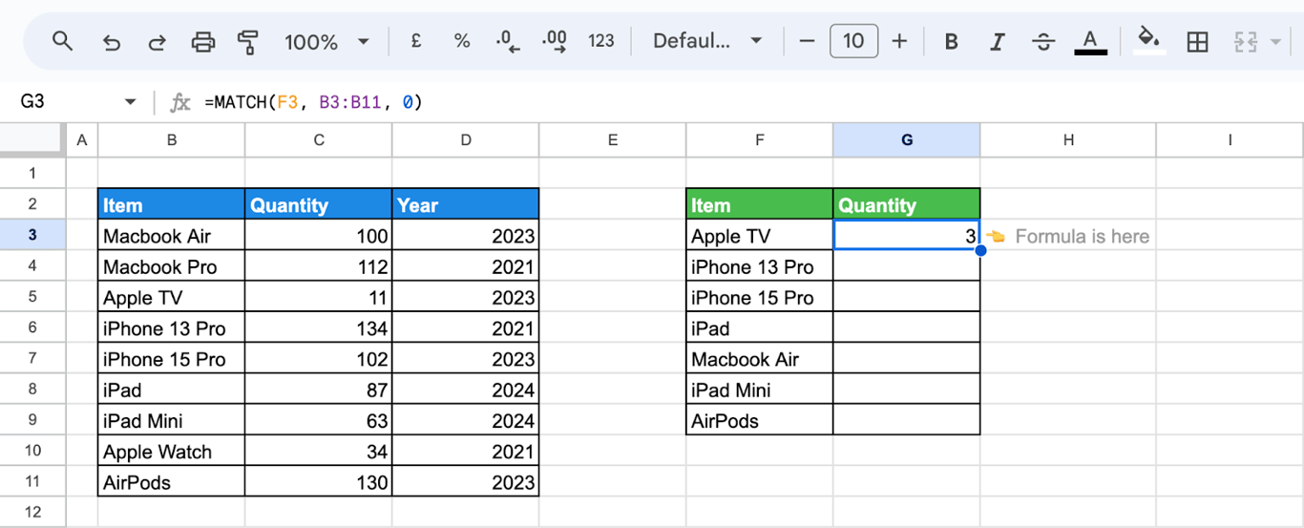Select the Apple TV cell in column F

coord(760,236)
